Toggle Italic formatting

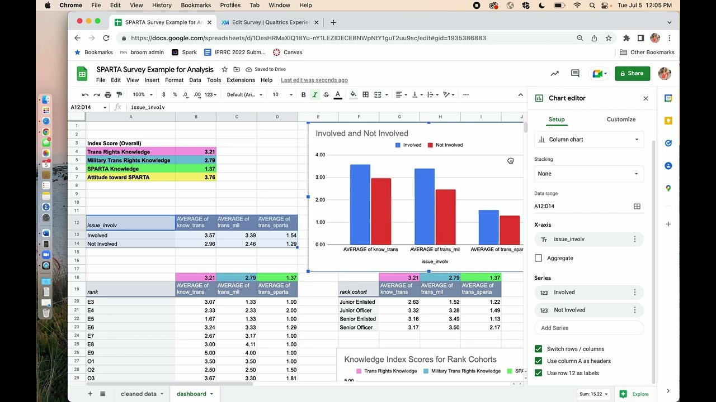click(x=315, y=95)
